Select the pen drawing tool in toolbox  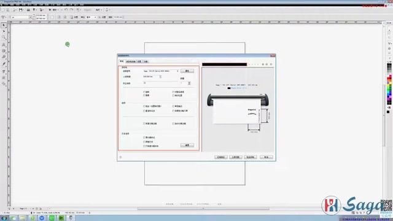point(4,64)
